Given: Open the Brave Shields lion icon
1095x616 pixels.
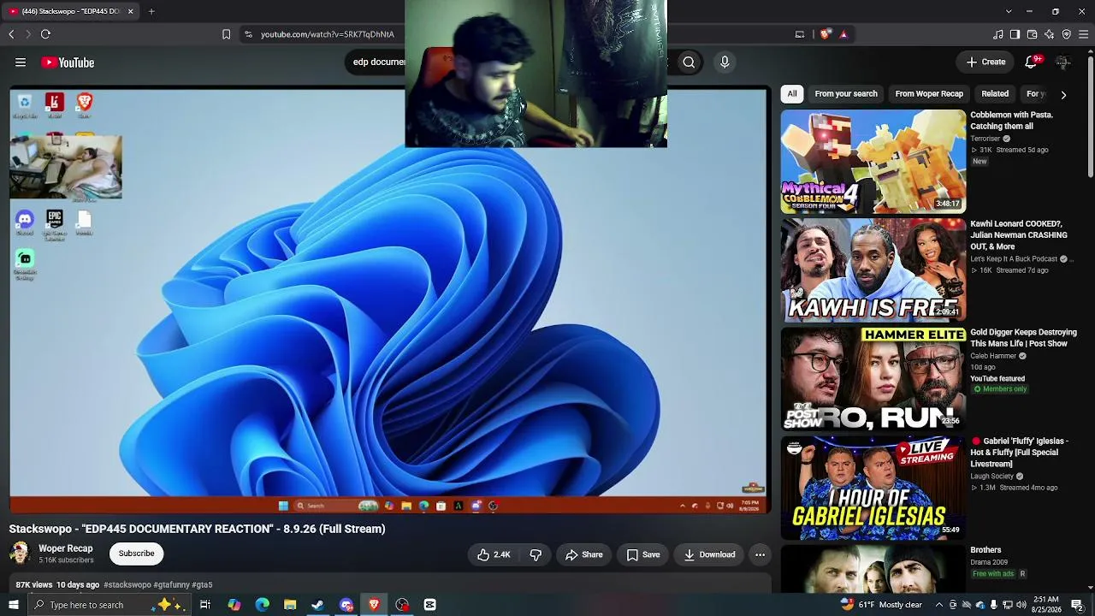Looking at the screenshot, I should click(x=825, y=34).
